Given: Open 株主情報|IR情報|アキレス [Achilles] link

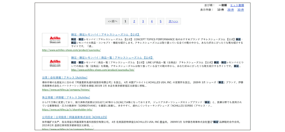Looking at the screenshot, I should pyautogui.click(x=66, y=97).
